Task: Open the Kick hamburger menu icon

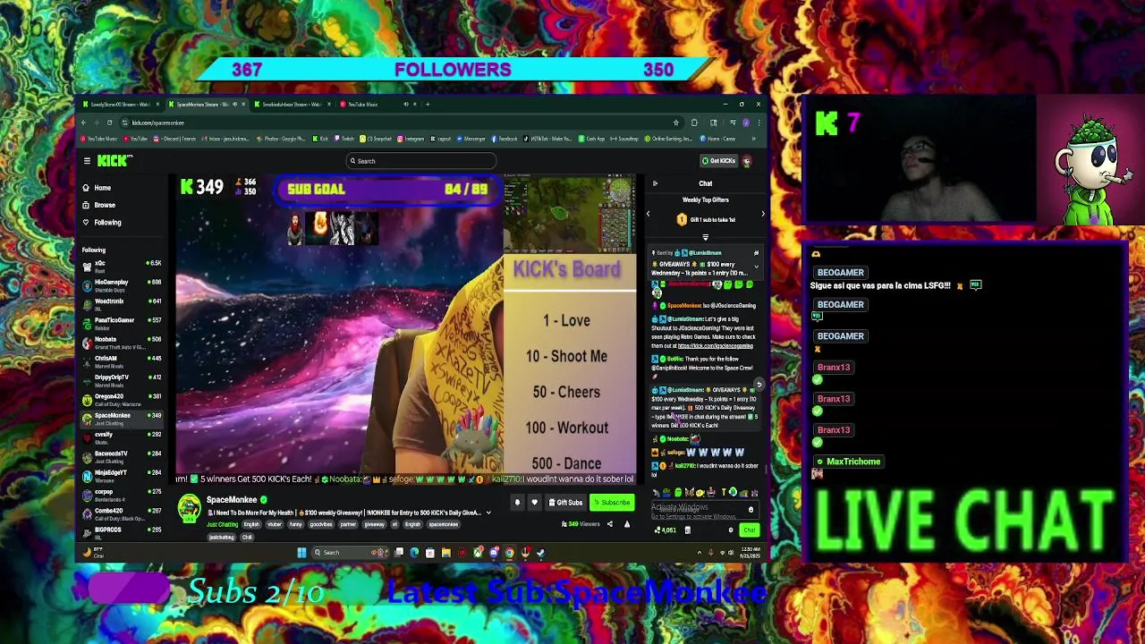Action: click(x=87, y=161)
